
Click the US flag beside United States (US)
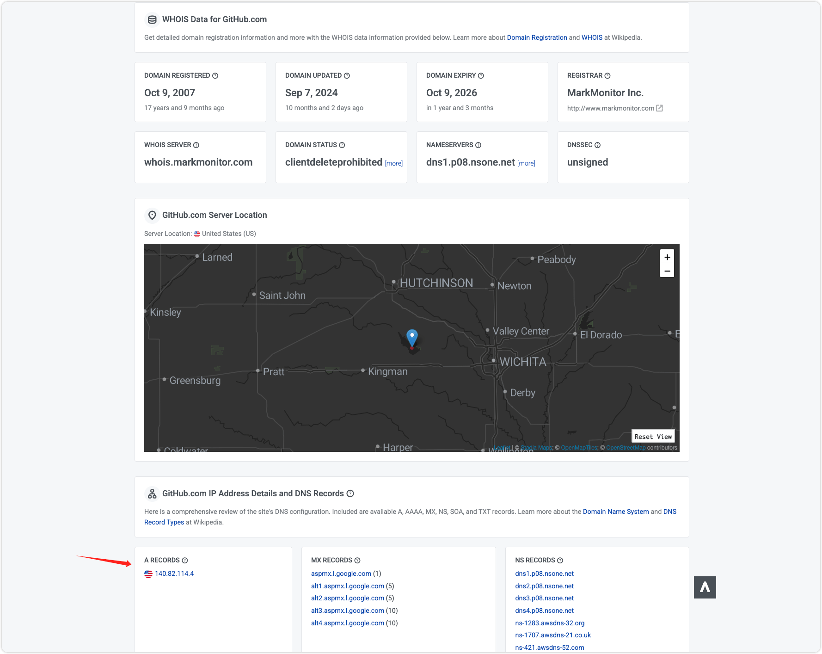(x=197, y=234)
